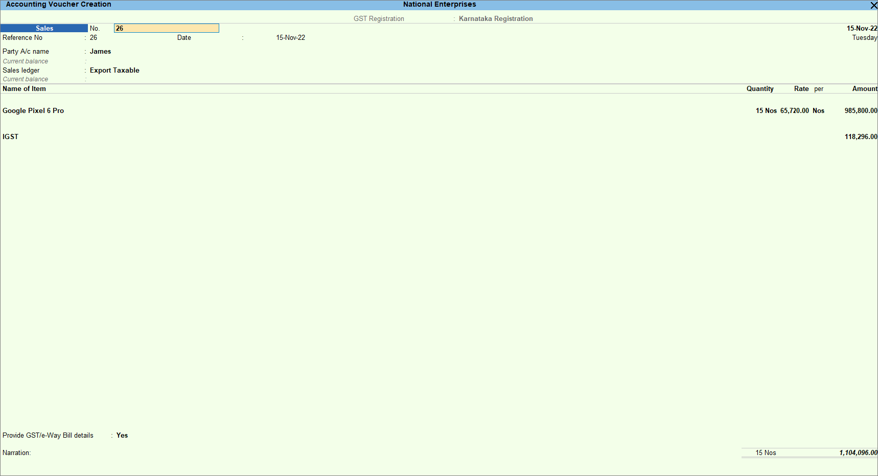878x476 pixels.
Task: Click the voucher date 15-Nov-22 field
Action: 290,38
